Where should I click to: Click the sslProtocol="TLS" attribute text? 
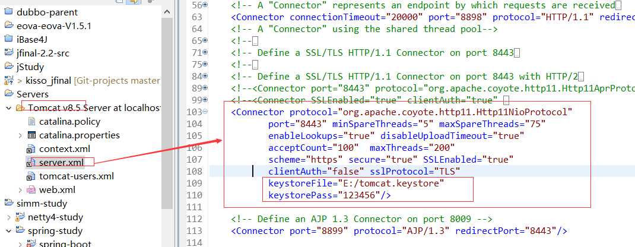coord(415,171)
